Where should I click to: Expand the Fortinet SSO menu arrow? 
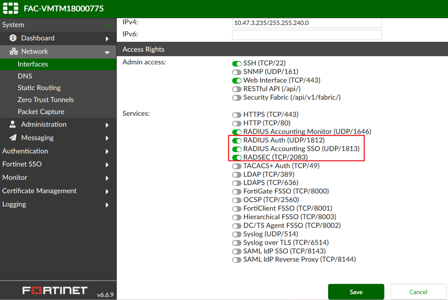(x=107, y=165)
